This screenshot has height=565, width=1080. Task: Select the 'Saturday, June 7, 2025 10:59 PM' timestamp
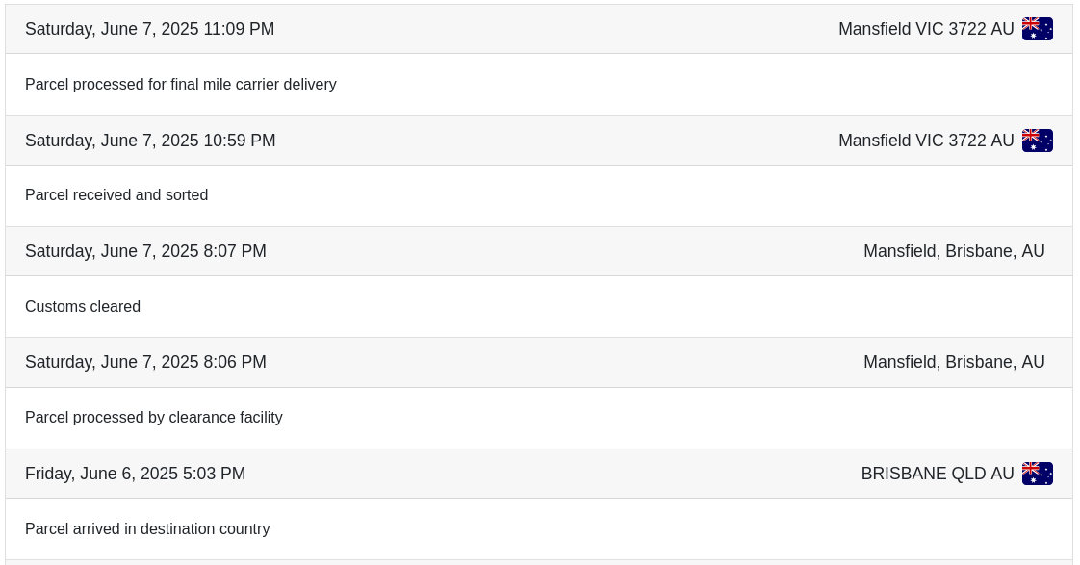click(x=150, y=141)
